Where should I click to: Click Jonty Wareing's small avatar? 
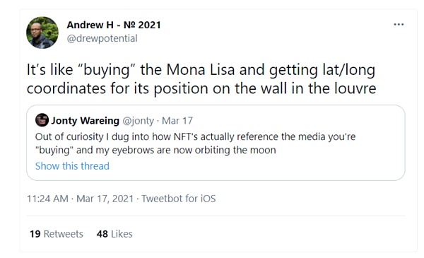coord(42,120)
